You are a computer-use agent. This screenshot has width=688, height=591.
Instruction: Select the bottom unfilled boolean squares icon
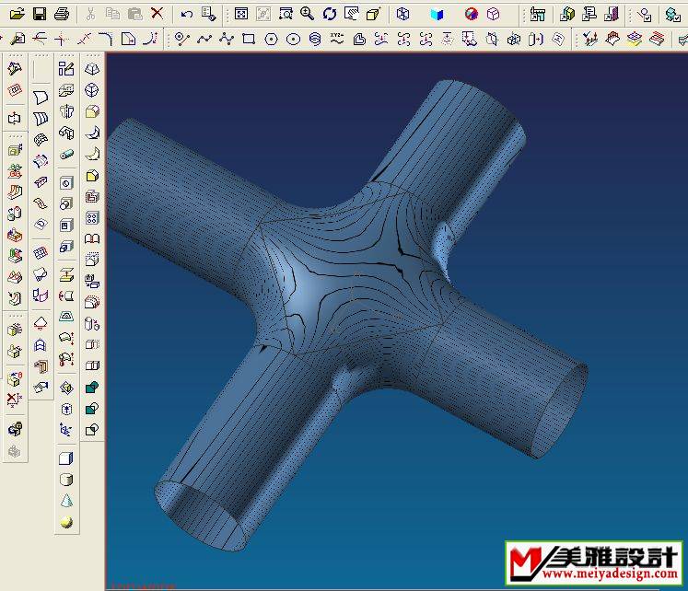92,430
